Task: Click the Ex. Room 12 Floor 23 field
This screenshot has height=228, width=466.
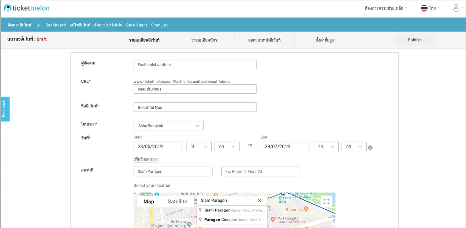Action: click(x=261, y=171)
